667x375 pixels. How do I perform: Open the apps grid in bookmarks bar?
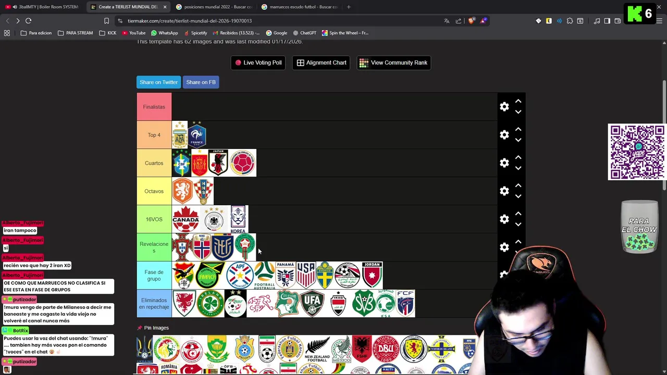[x=7, y=33]
